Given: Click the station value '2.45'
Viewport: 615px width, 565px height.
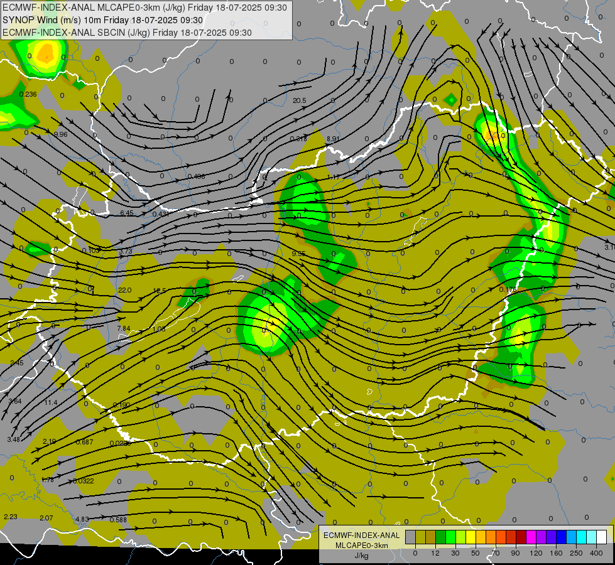Looking at the screenshot, I should 17,363.
